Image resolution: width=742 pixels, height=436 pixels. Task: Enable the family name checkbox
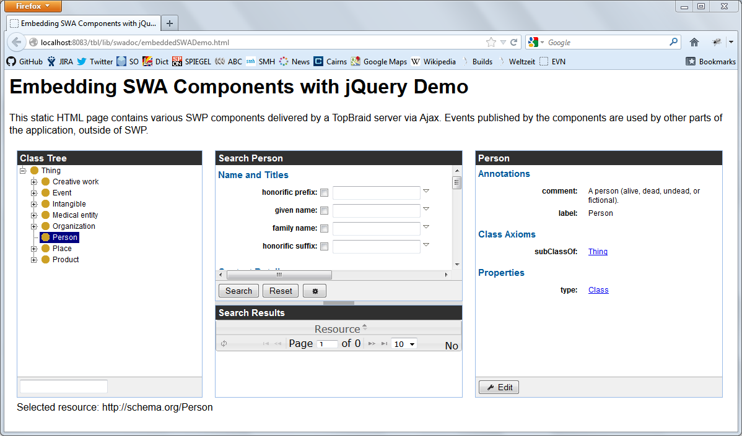[324, 229]
